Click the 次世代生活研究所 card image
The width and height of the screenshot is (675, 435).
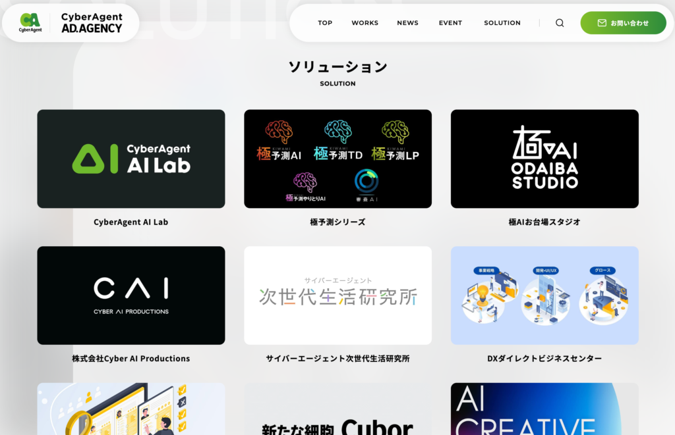click(x=337, y=295)
